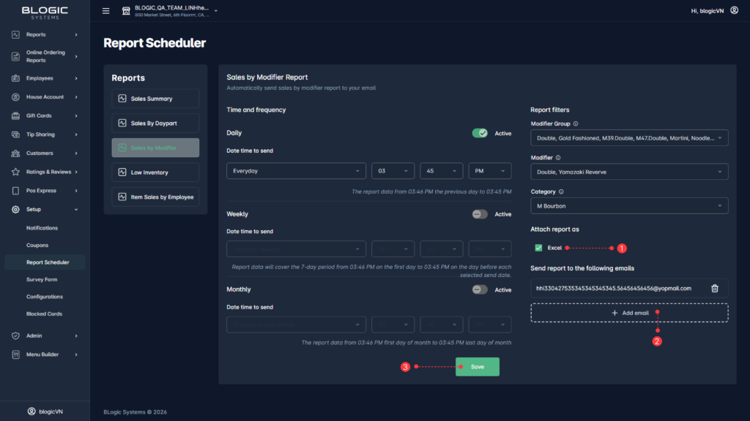The image size is (750, 421).
Task: Open the monthly day dropdown
Action: pyautogui.click(x=296, y=325)
